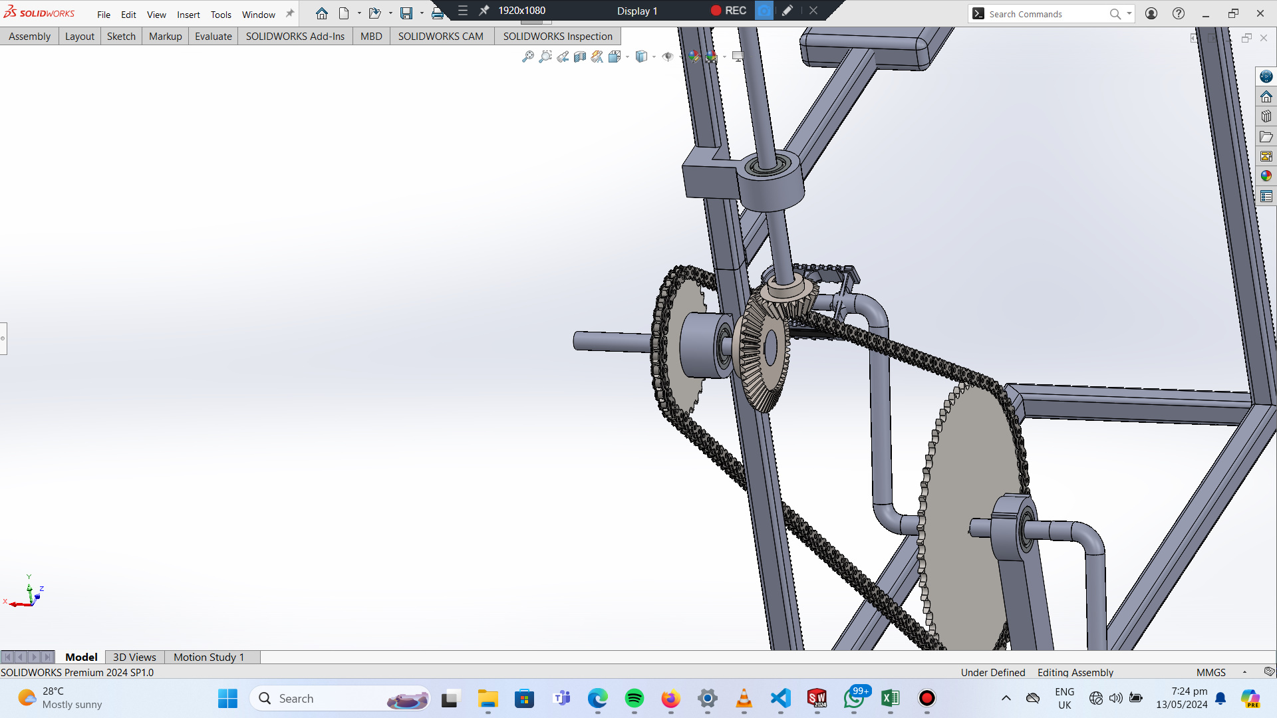This screenshot has height=718, width=1277.
Task: Open the Motion Study 1 tab
Action: [209, 657]
